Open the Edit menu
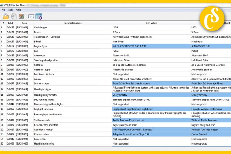The width and height of the screenshot is (231, 154). point(10,10)
